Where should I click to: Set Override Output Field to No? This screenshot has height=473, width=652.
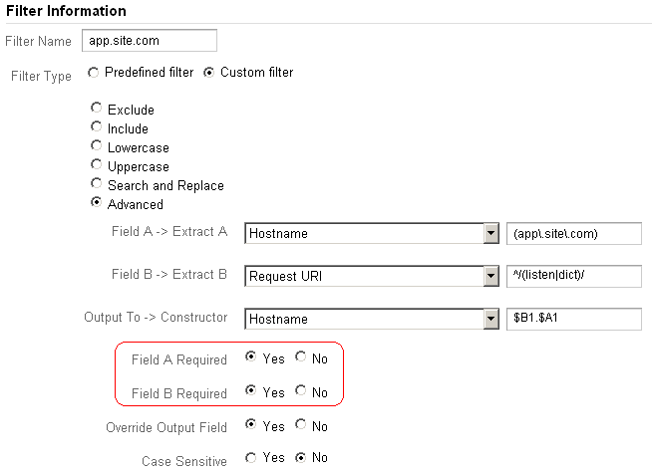click(302, 426)
